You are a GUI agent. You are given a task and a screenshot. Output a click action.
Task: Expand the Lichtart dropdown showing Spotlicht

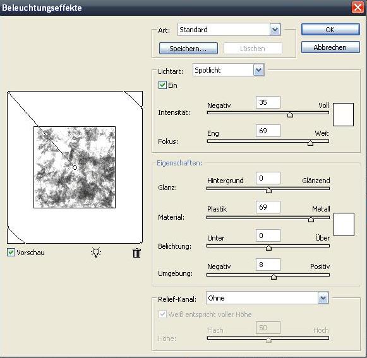tap(229, 69)
